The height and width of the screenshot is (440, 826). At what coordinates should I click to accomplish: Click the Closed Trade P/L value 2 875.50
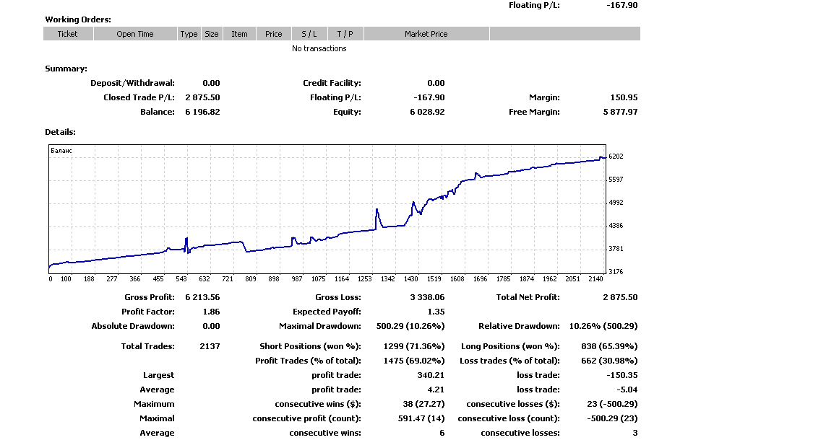[203, 97]
